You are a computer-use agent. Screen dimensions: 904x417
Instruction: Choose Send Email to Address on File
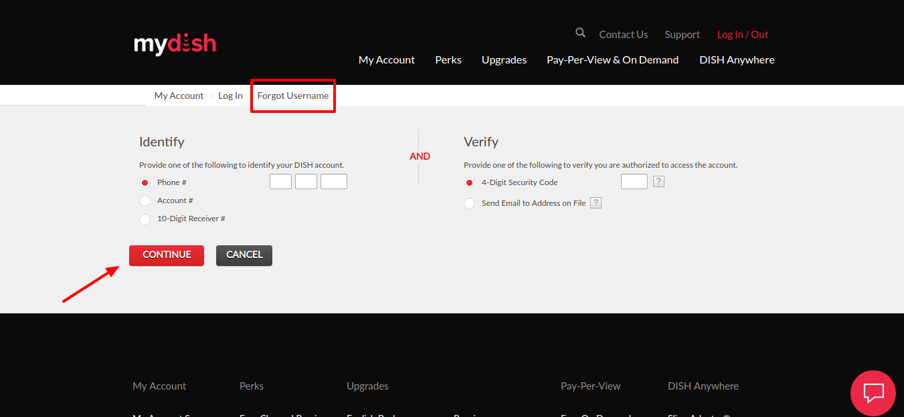(x=469, y=203)
